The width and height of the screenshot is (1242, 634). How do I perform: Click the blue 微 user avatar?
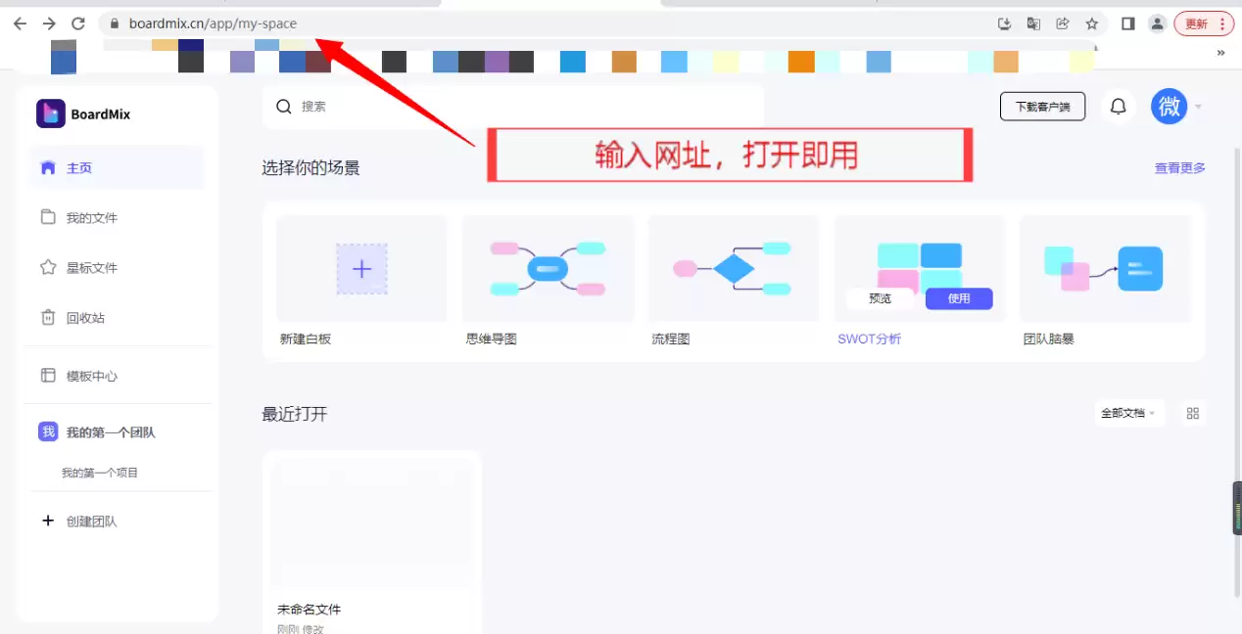pyautogui.click(x=1170, y=107)
